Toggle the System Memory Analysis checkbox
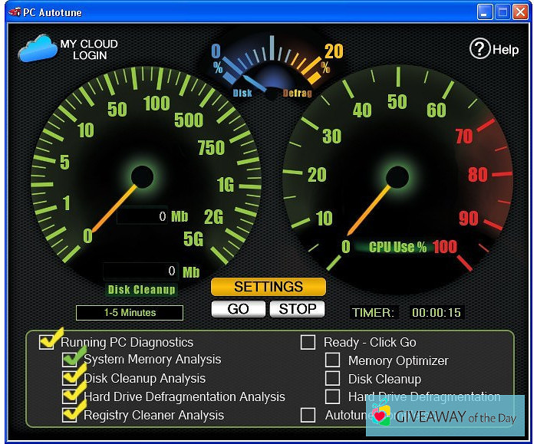Image resolution: width=537 pixels, height=444 pixels. [x=71, y=360]
